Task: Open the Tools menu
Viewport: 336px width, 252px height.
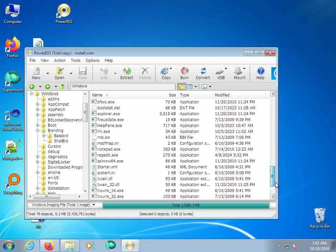Action: click(x=76, y=60)
